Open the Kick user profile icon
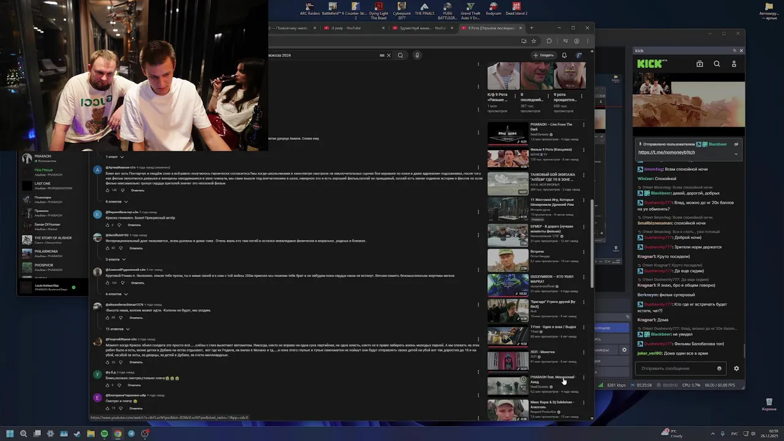The image size is (784, 441). pos(734,64)
